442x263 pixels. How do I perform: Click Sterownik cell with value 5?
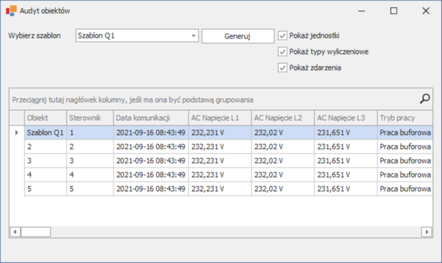[x=90, y=189]
